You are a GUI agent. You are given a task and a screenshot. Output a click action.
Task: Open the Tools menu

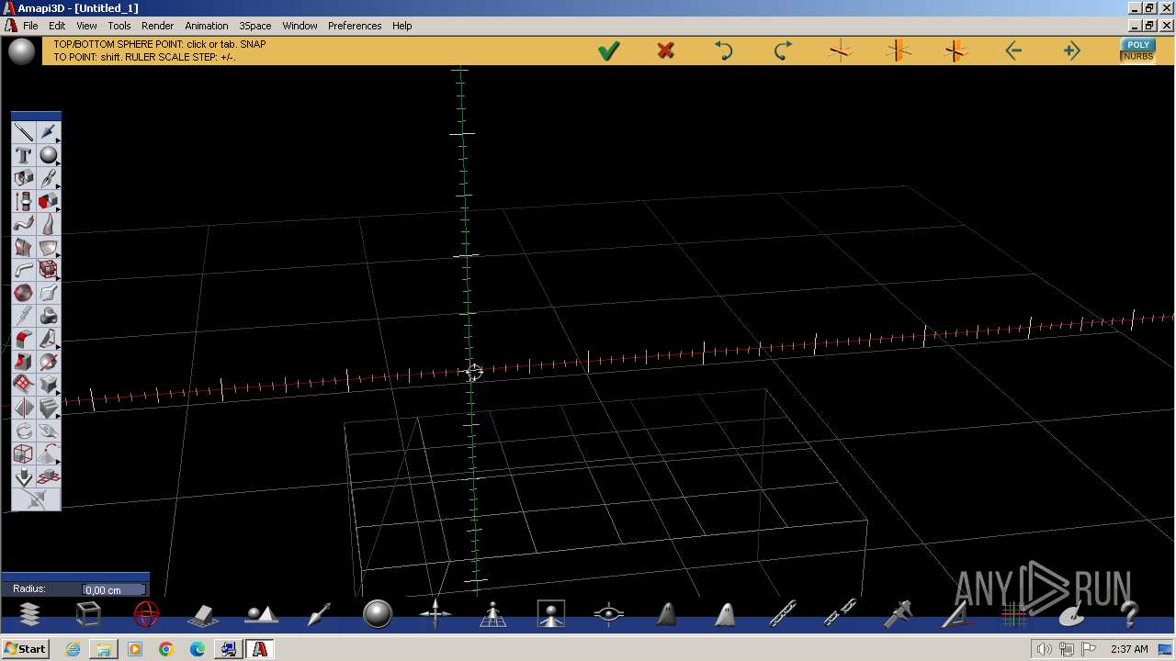tap(119, 26)
